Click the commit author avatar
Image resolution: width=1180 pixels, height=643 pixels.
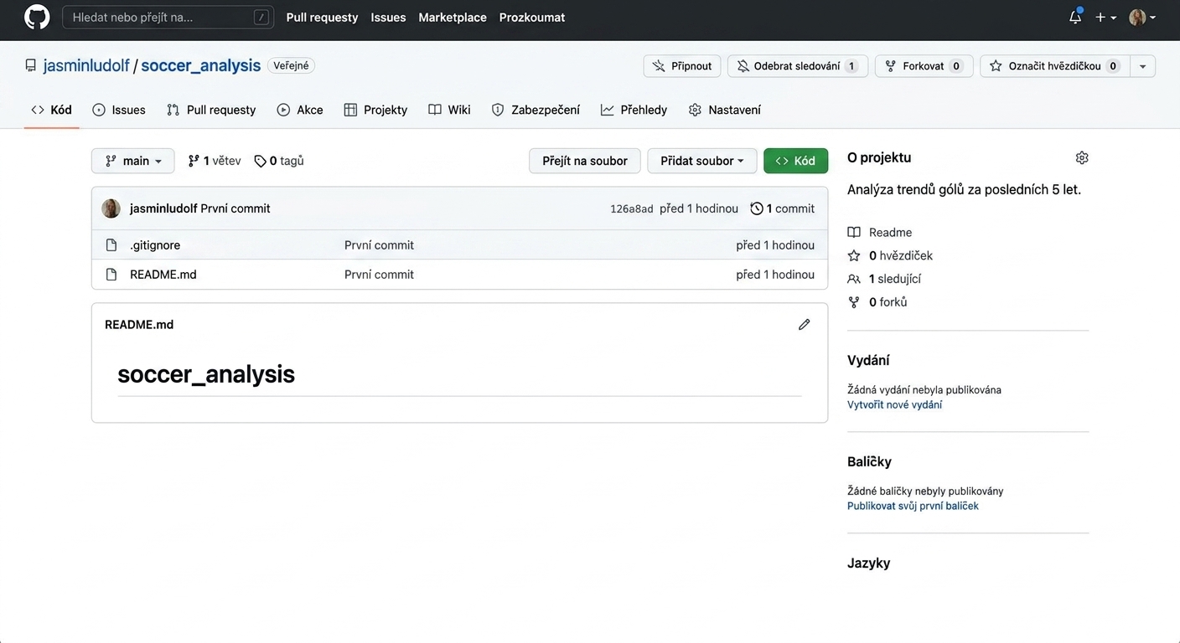(x=111, y=208)
